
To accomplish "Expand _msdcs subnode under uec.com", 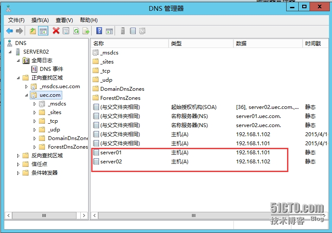I will 35,104.
